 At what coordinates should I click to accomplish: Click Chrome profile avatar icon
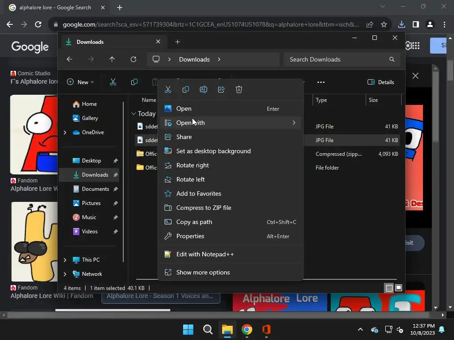point(430,25)
